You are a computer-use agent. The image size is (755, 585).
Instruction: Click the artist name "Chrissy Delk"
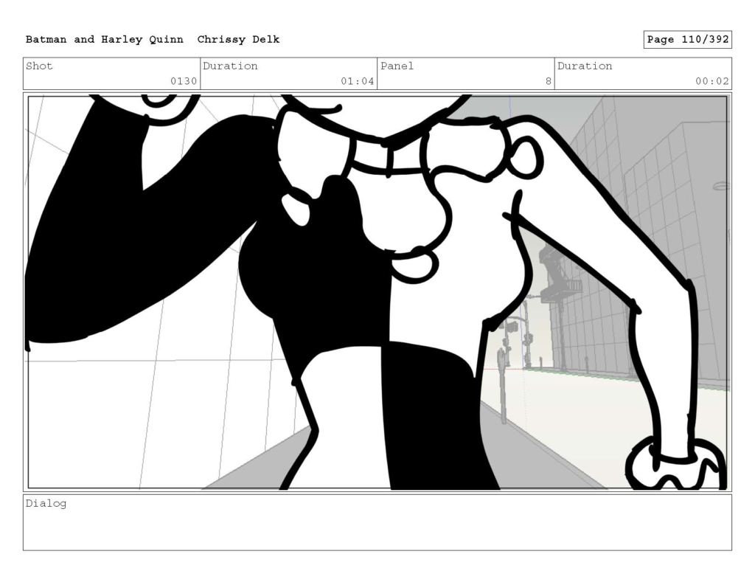coord(238,40)
